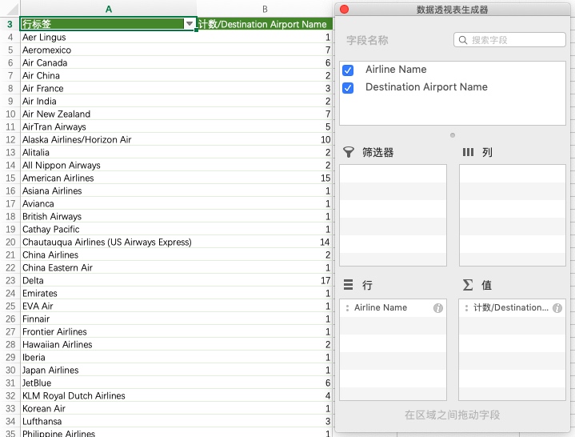Select row header 3
This screenshot has width=575, height=437.
pos(10,24)
